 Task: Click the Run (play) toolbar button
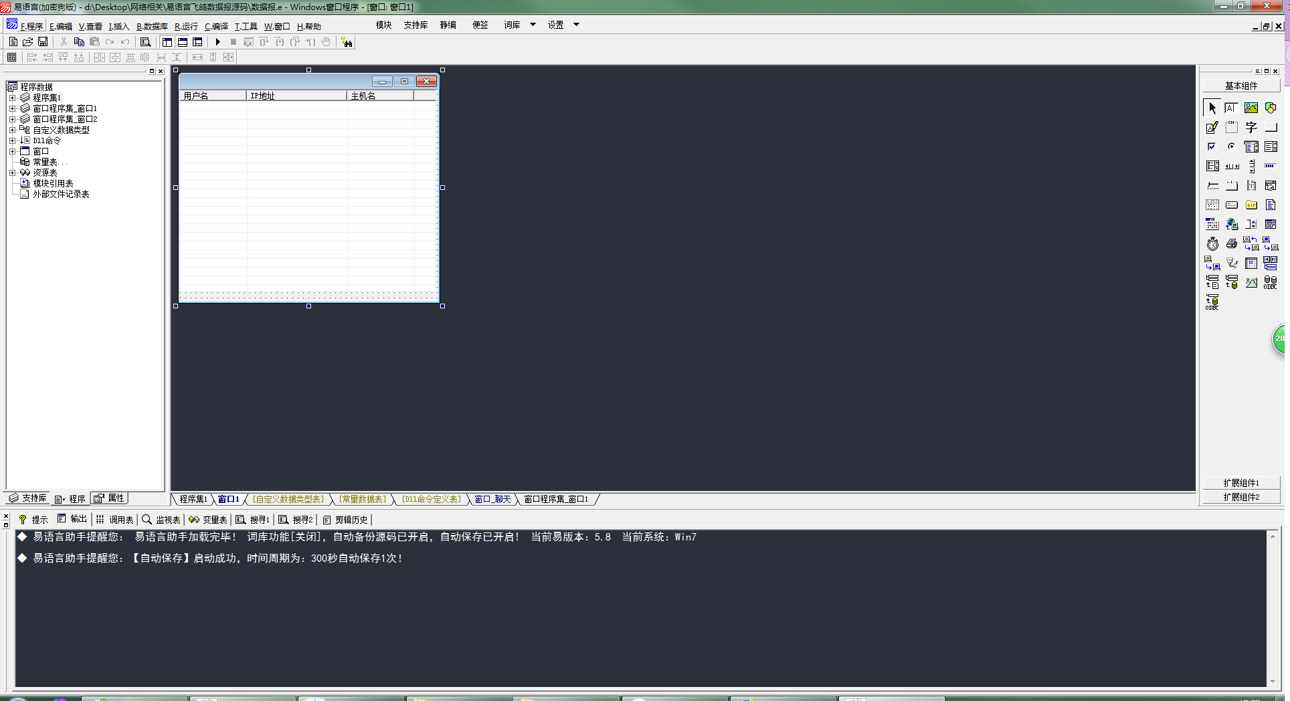[x=218, y=42]
